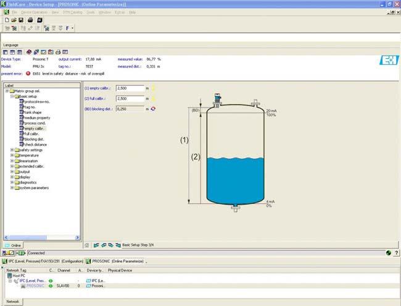Expand the linearisation folder
Image resolution: width=401 pixels, height=306 pixels.
click(x=12, y=161)
